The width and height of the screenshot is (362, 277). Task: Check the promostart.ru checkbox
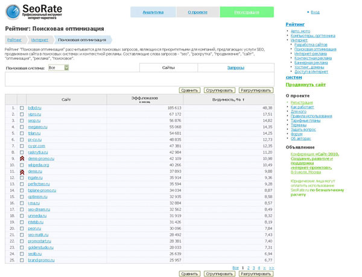(x=22, y=241)
